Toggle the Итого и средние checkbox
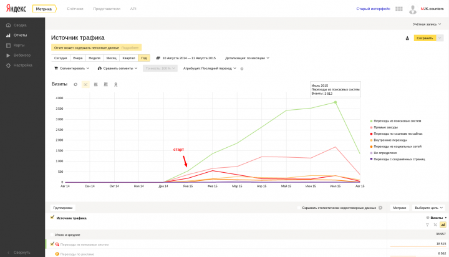The height and width of the screenshot is (257, 449). point(52,235)
